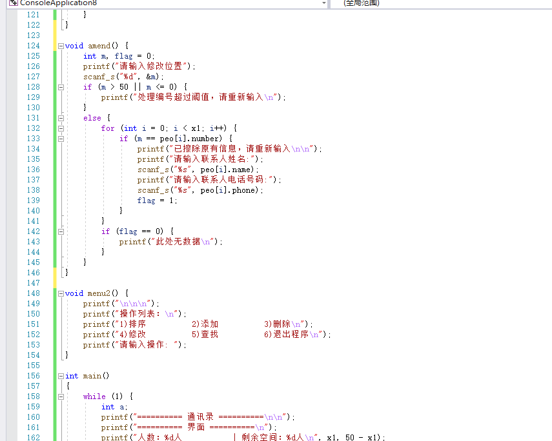The width and height of the screenshot is (552, 441).
Task: Click the scanf_s peo[i].name line
Action: coord(198,170)
